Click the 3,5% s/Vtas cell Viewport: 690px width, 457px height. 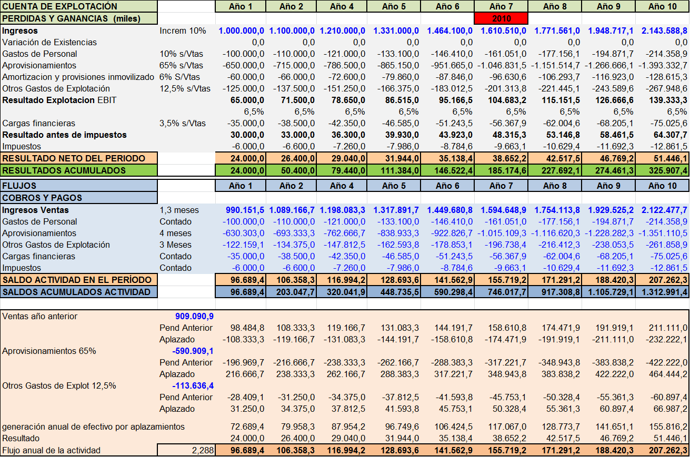[x=183, y=123]
